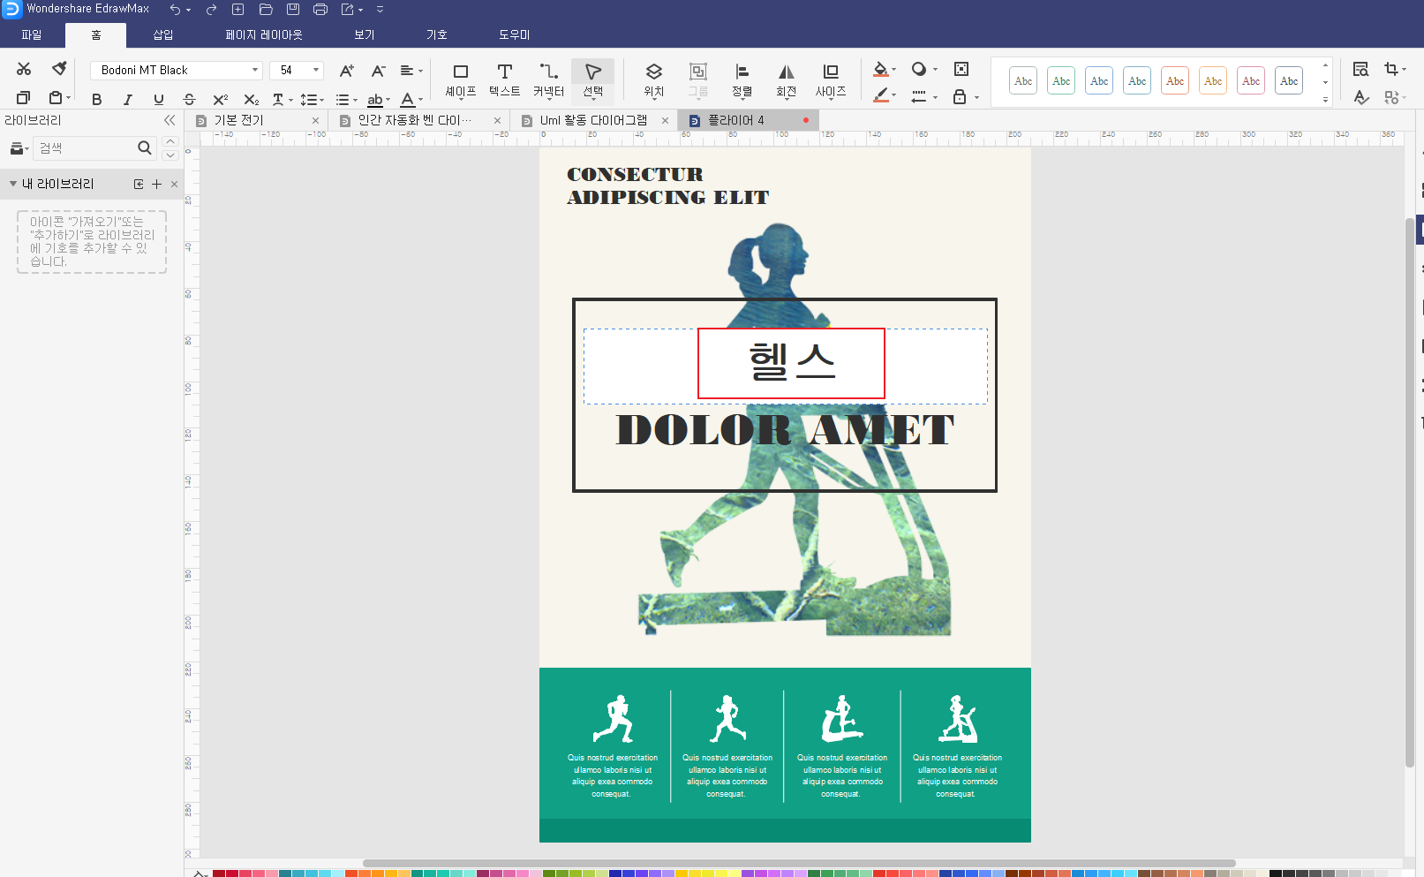Image resolution: width=1424 pixels, height=877 pixels.
Task: Click the Print icon in title bar
Action: 320,10
